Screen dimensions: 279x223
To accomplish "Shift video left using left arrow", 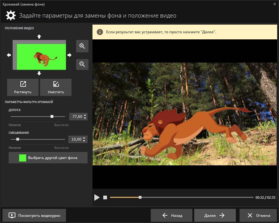I will pyautogui.click(x=9, y=55).
